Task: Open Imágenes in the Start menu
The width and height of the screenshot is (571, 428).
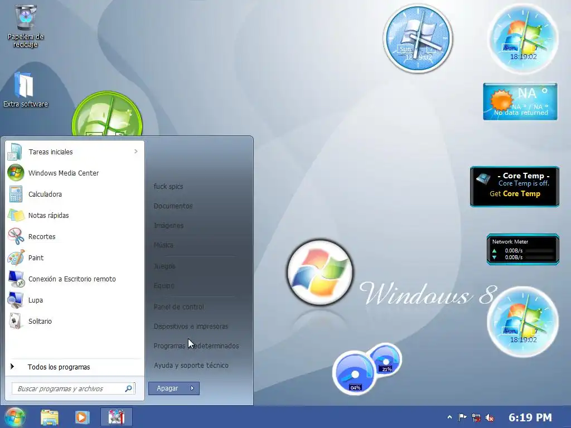Action: click(x=168, y=226)
